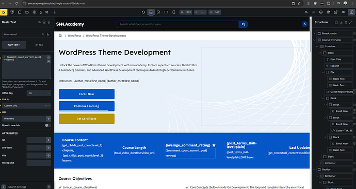Expand the Breadcrumbs tree item
This screenshot has height=189, width=356.
[314, 33]
